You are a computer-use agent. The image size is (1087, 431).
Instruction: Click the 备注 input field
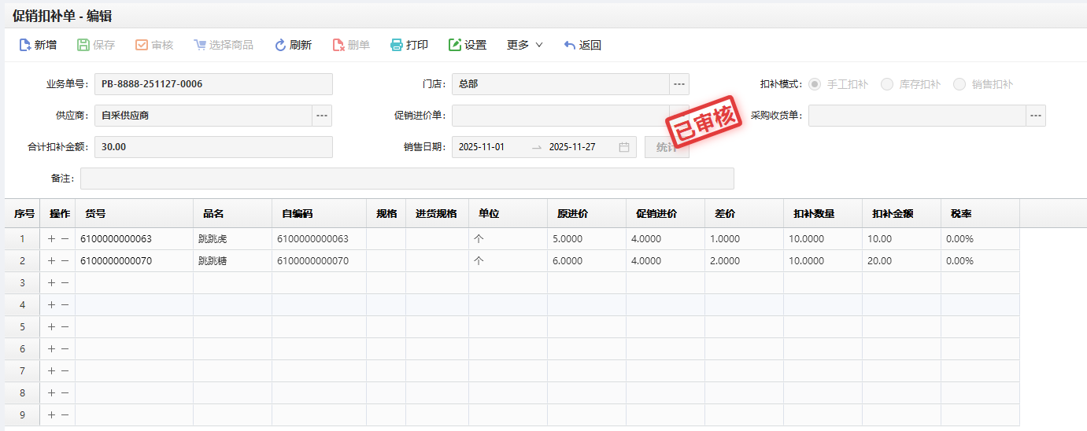click(407, 179)
